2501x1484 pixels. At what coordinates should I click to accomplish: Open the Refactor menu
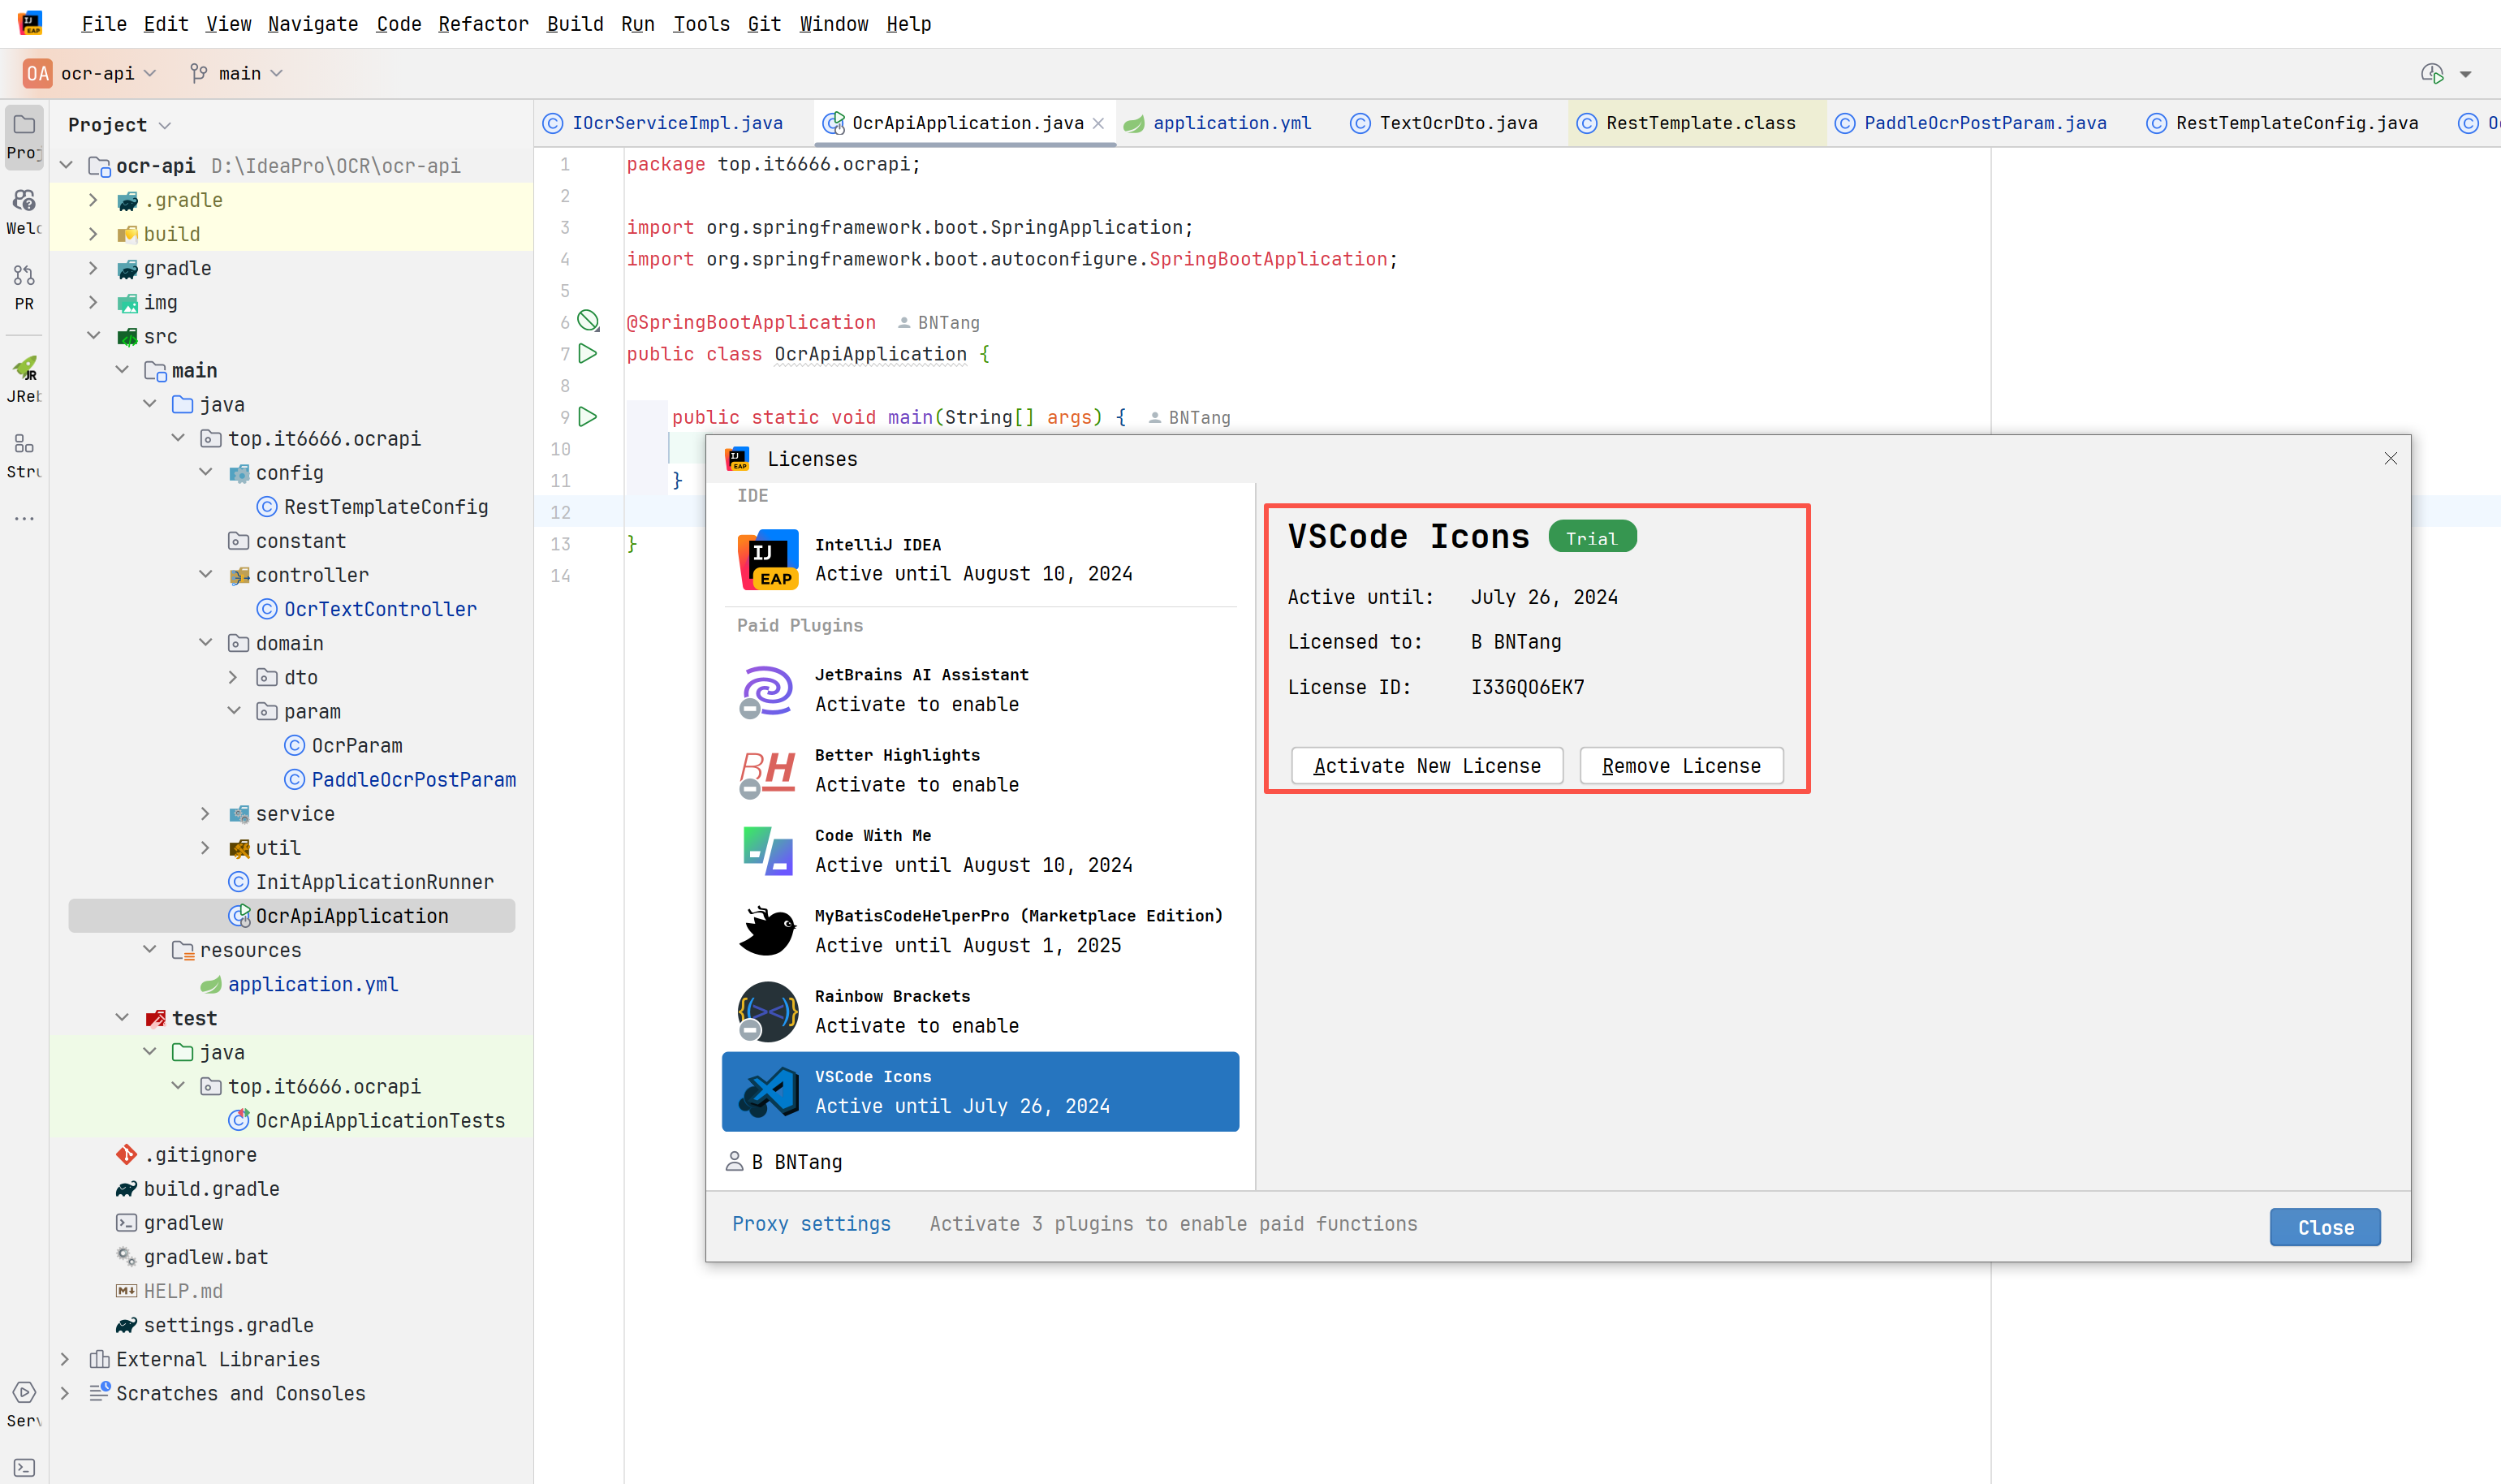[x=483, y=24]
